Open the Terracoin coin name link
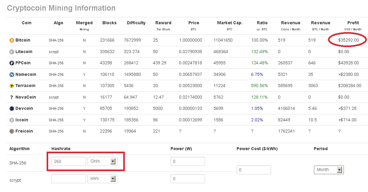368x192 pixels. click(25, 86)
